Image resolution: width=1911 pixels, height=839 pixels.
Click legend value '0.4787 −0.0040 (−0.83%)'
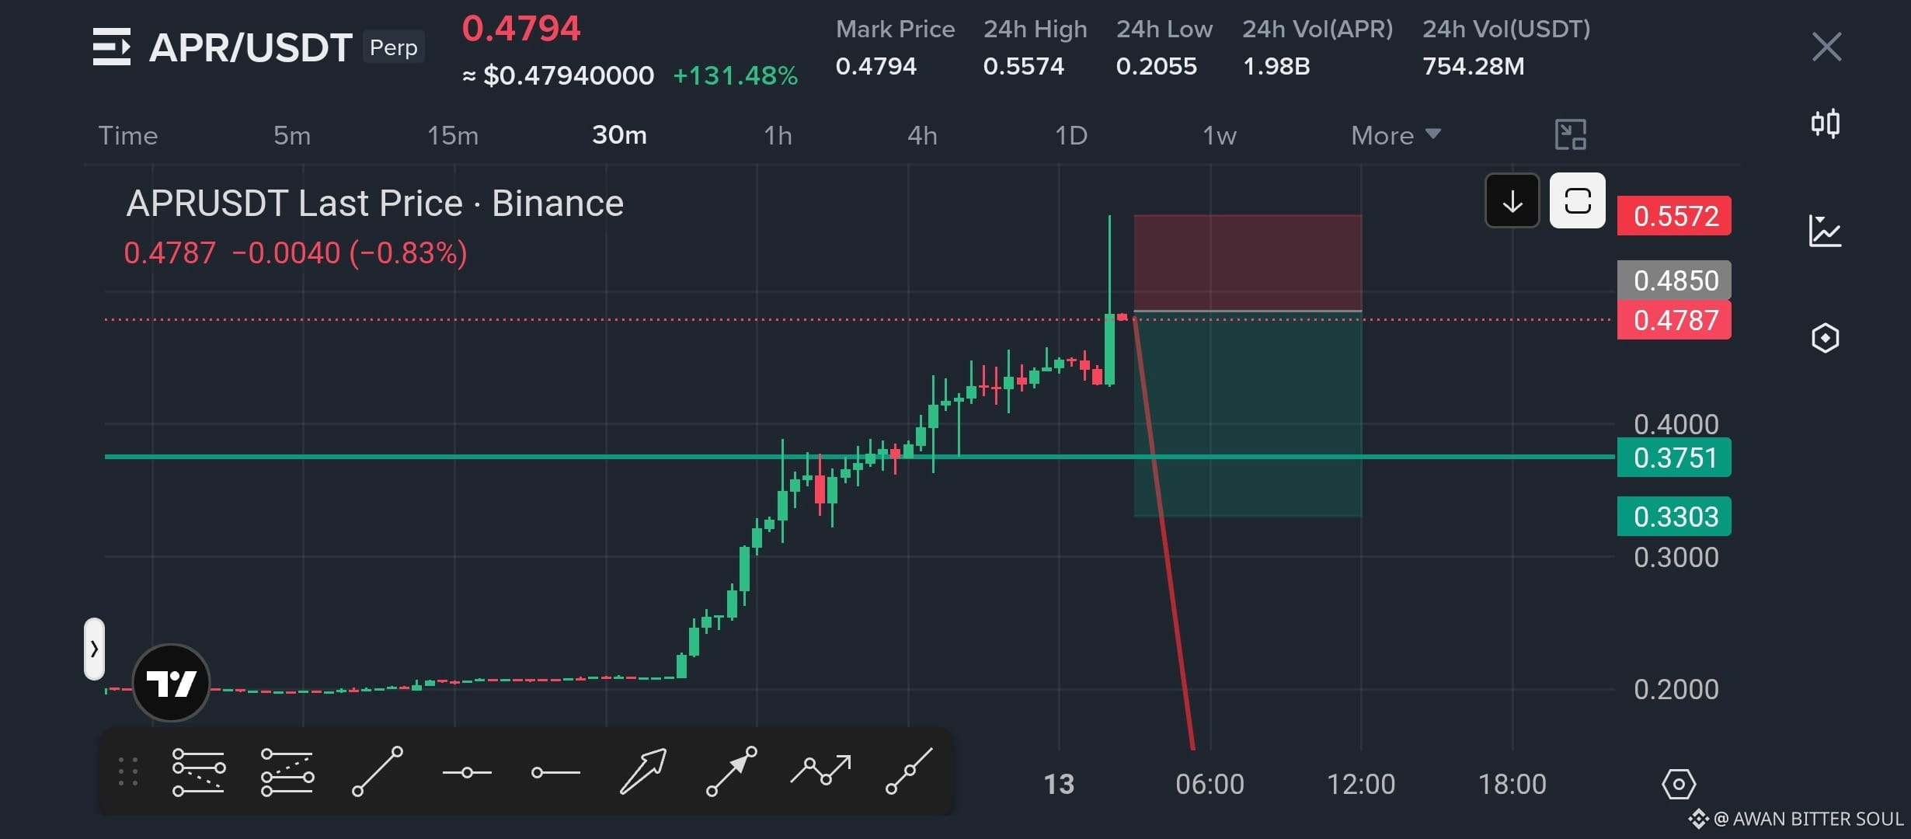[295, 253]
